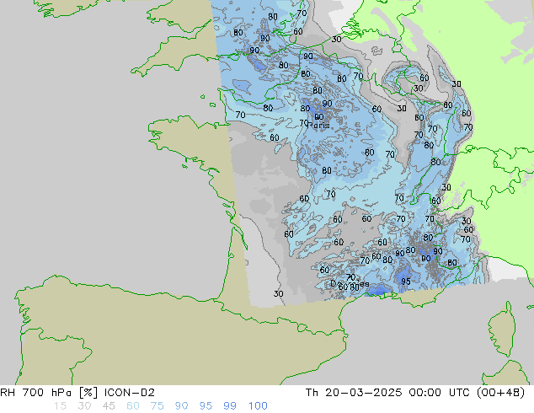Select the 30 value in the bottom legend

(x=84, y=406)
